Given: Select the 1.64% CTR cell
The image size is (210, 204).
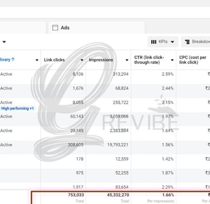Looking at the screenshot, I should [x=167, y=130].
